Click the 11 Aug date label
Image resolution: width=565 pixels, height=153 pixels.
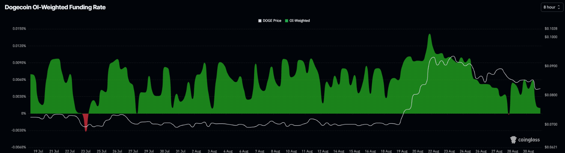[x=308, y=151]
